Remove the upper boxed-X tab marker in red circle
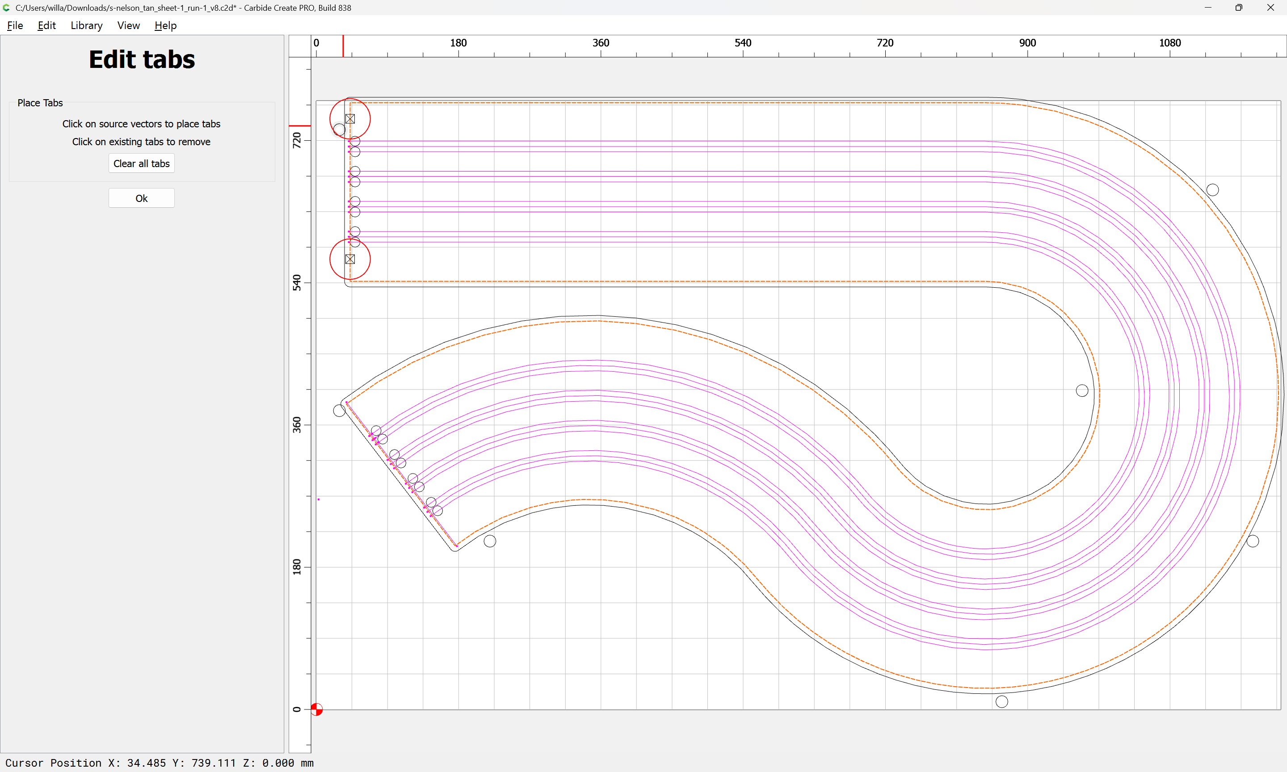1287x772 pixels. 350,119
